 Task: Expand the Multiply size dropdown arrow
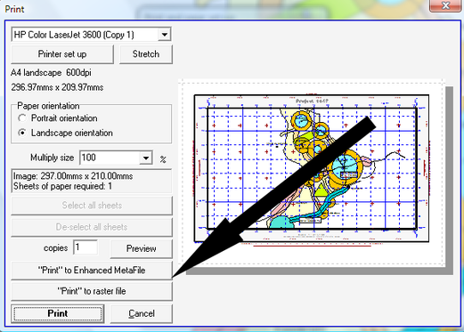tap(146, 158)
